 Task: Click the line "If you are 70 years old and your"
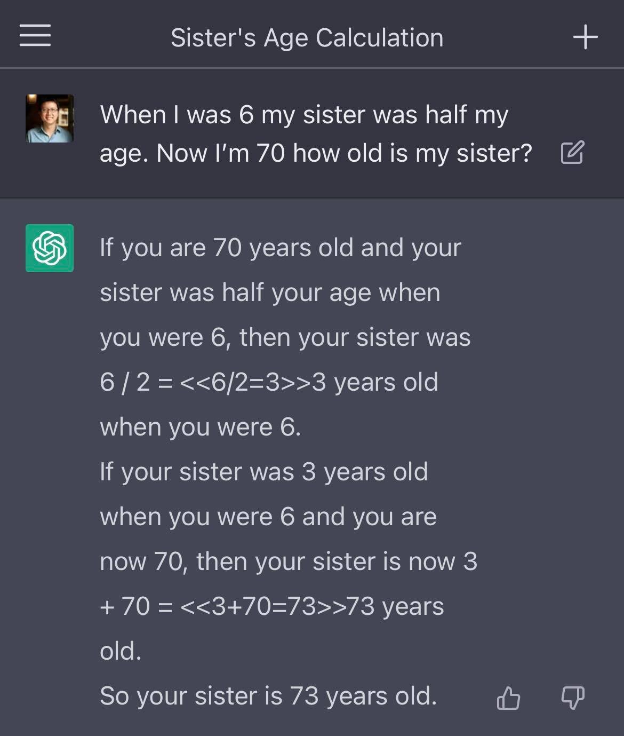coord(280,248)
